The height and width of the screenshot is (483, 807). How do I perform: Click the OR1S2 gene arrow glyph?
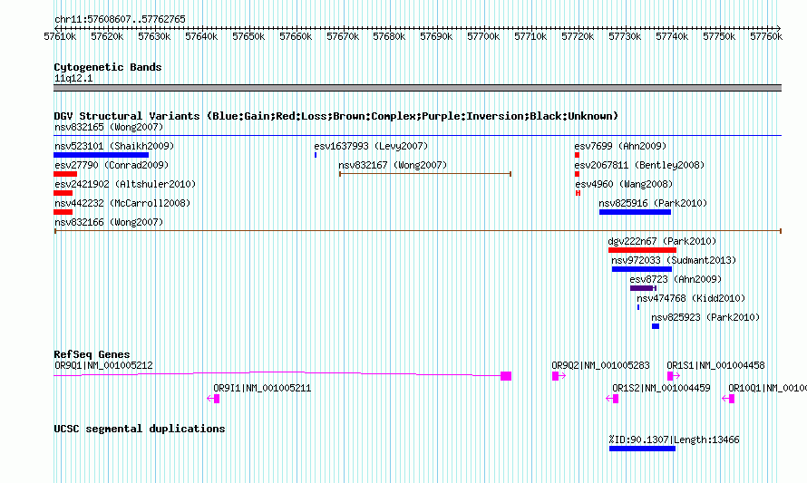coord(612,399)
